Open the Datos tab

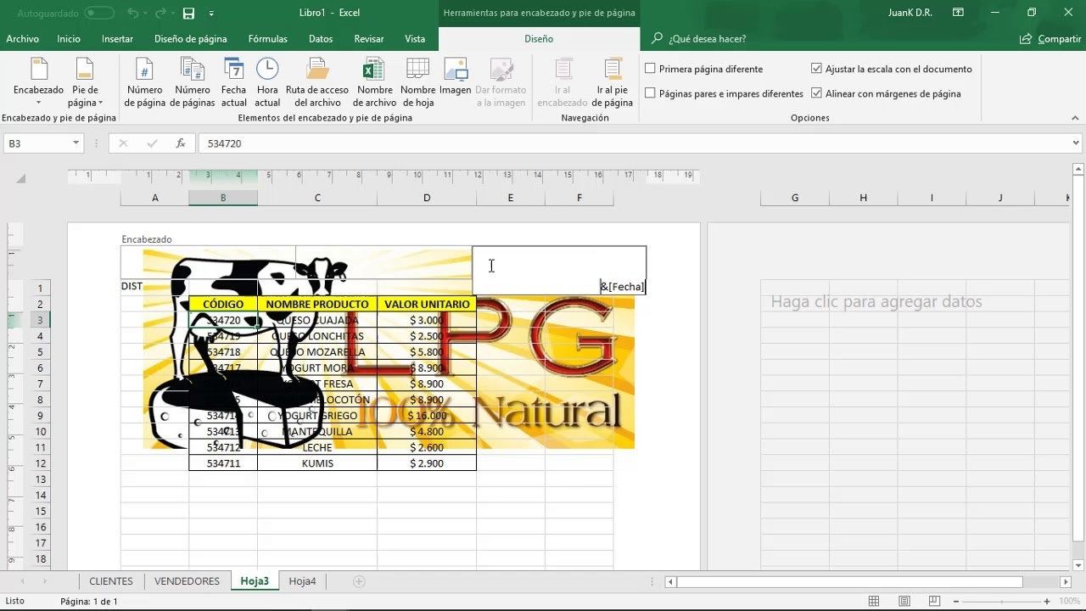(321, 39)
